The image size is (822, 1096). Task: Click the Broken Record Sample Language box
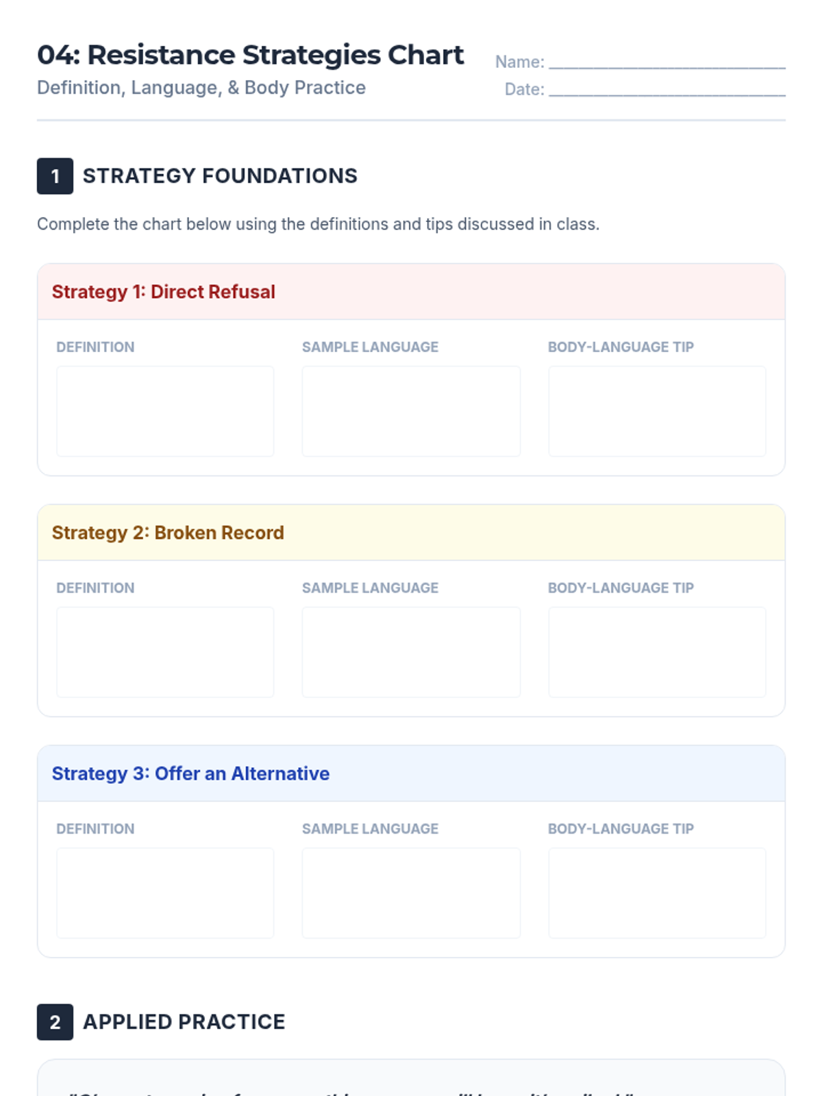click(411, 652)
